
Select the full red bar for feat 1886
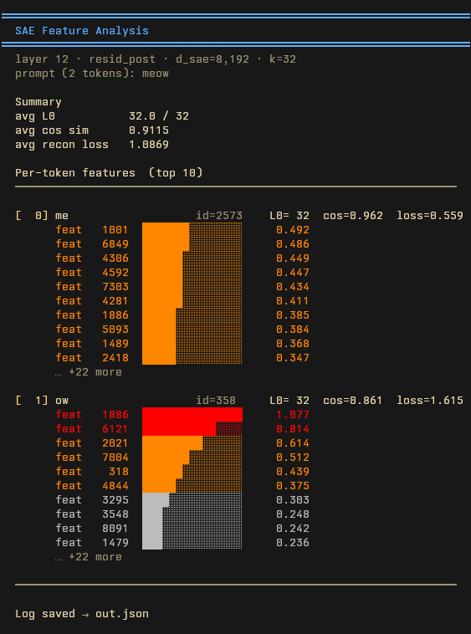pos(192,415)
